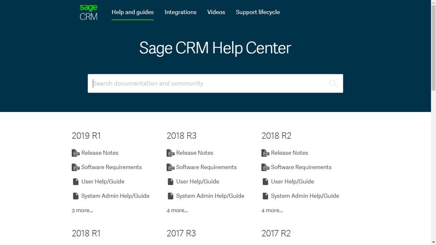Focus the search documentation input field
Viewport: 436px width, 245px height.
coord(208,83)
